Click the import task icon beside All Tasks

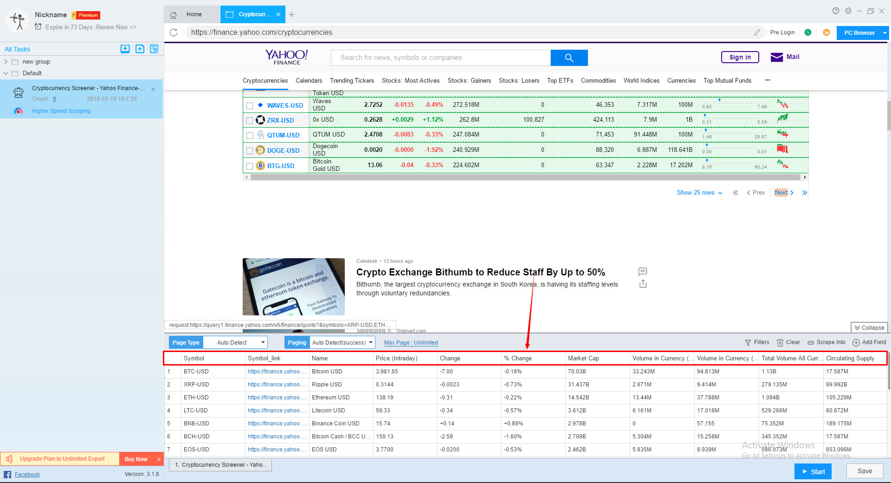pos(125,49)
